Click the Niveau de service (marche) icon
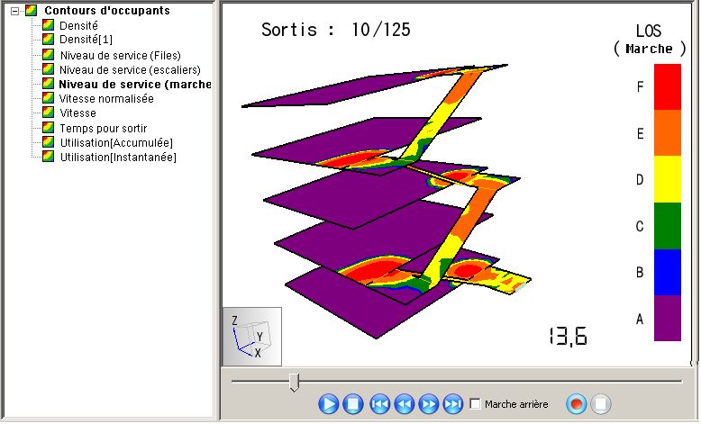This screenshot has height=424, width=701. (x=49, y=84)
